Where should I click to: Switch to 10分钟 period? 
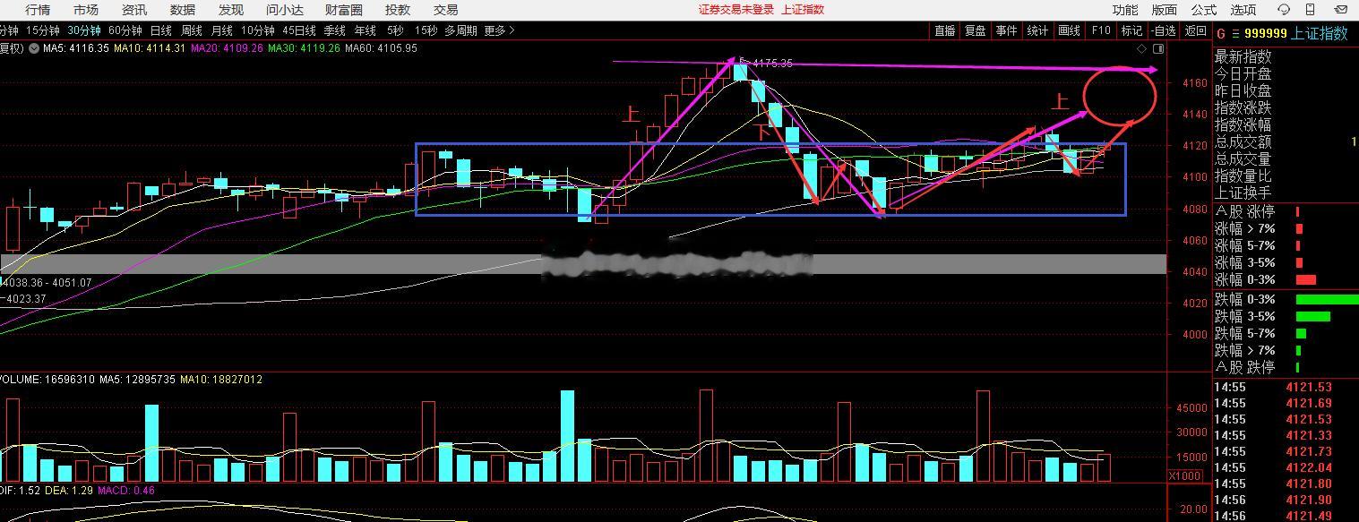(x=258, y=30)
